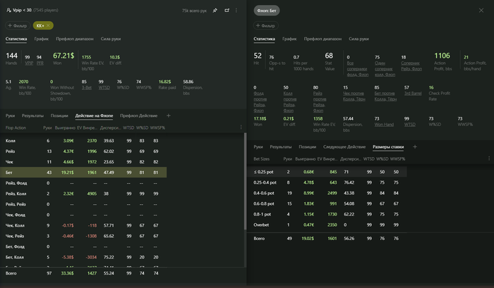Open Сила руки tab in right panel
The image size is (494, 288).
point(359,39)
